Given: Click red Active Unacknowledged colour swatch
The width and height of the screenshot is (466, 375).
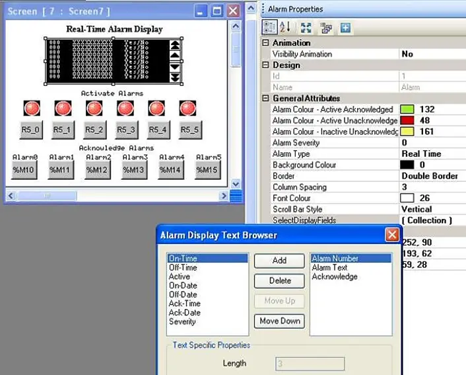Looking at the screenshot, I should coord(407,120).
